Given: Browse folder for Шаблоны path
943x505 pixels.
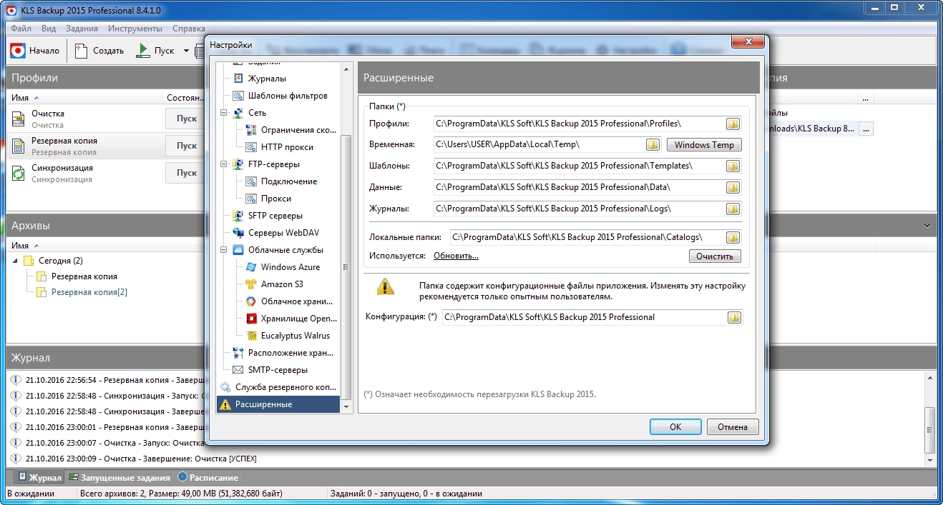Looking at the screenshot, I should coord(733,166).
